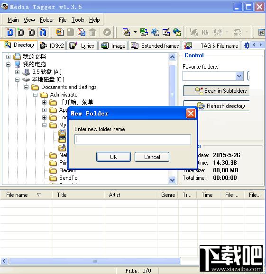Click the save-all disks toolbar icon
Viewport: 266px width, 274px height.
point(82,32)
